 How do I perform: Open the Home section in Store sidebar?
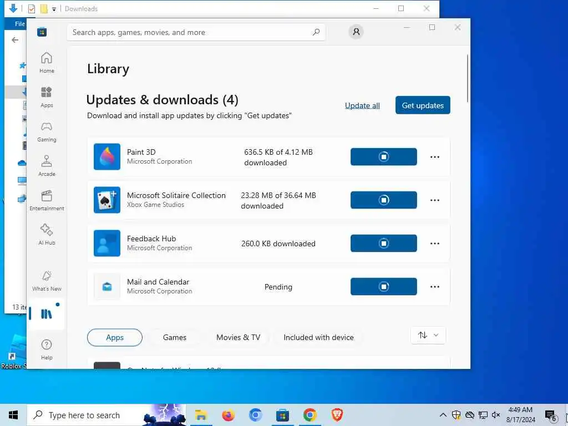click(x=47, y=63)
